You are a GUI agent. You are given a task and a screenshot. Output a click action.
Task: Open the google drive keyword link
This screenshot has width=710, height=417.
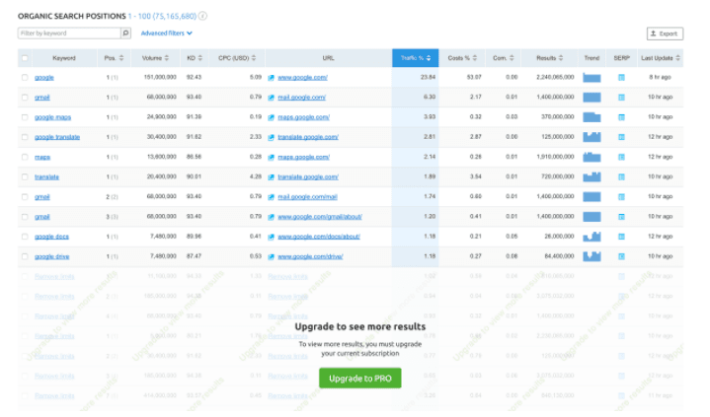pos(52,256)
